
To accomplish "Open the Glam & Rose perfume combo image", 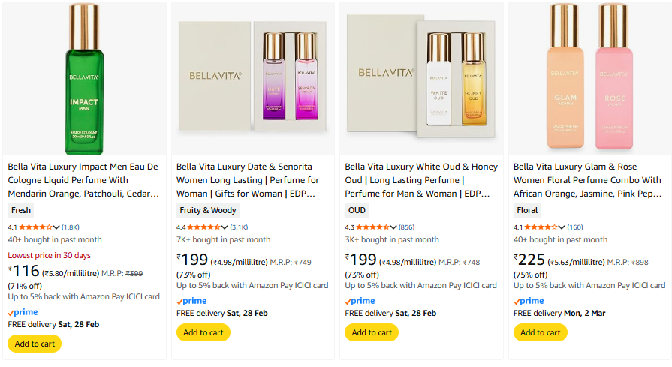I will point(589,78).
